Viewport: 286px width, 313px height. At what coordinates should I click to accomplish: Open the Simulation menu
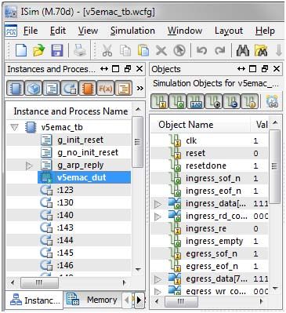(132, 31)
